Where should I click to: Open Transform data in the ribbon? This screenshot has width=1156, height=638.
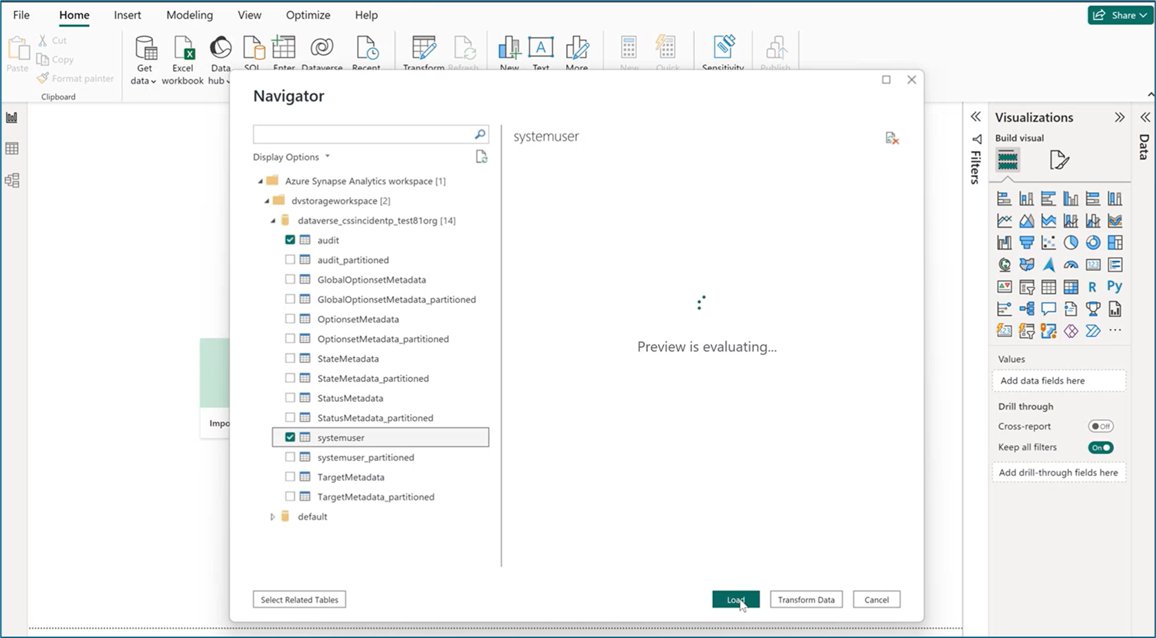[x=423, y=52]
